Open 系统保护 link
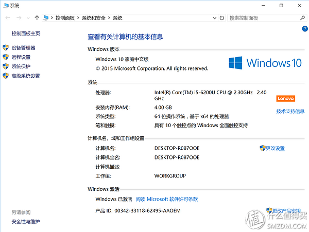The height and width of the screenshot is (232, 309). (x=21, y=66)
